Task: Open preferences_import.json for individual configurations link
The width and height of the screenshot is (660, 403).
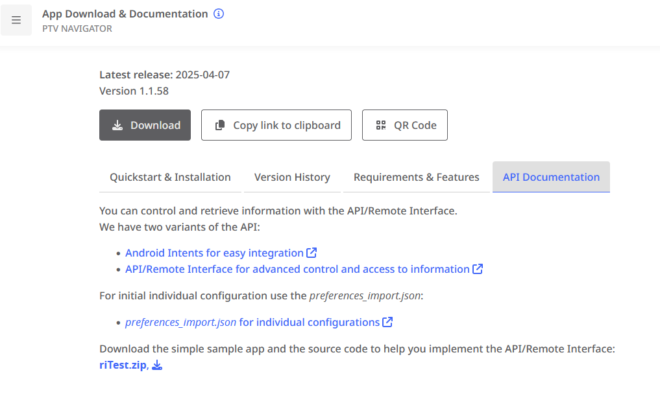Action: click(x=252, y=322)
